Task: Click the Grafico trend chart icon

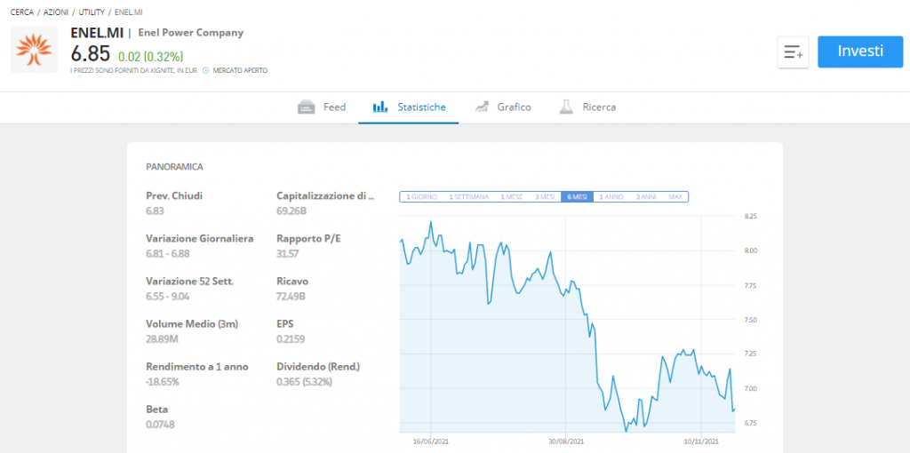Action: (481, 107)
